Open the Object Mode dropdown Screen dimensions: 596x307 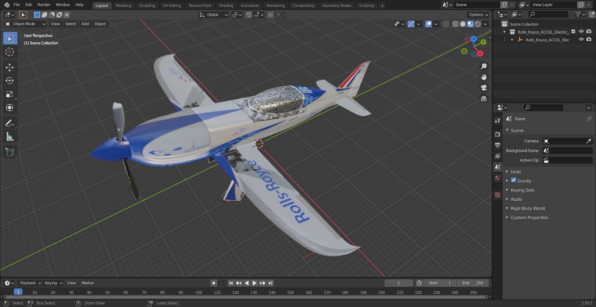[25, 24]
